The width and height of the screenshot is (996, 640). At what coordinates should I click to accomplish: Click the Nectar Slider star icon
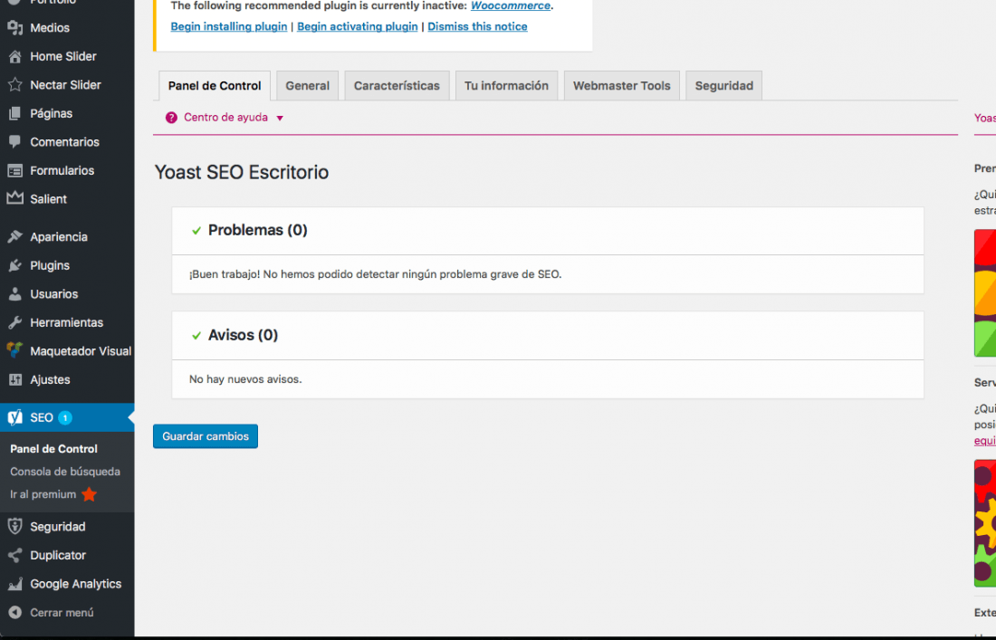coord(15,85)
